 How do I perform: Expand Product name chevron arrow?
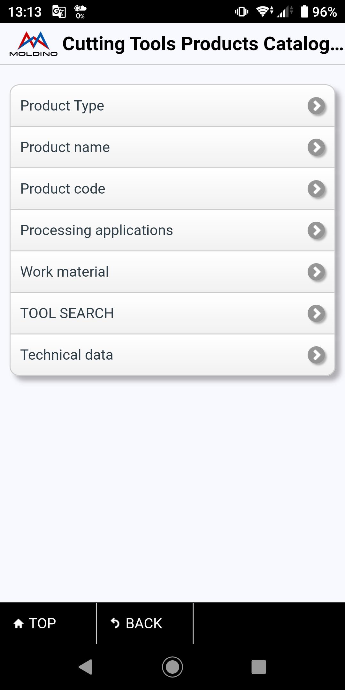click(317, 147)
